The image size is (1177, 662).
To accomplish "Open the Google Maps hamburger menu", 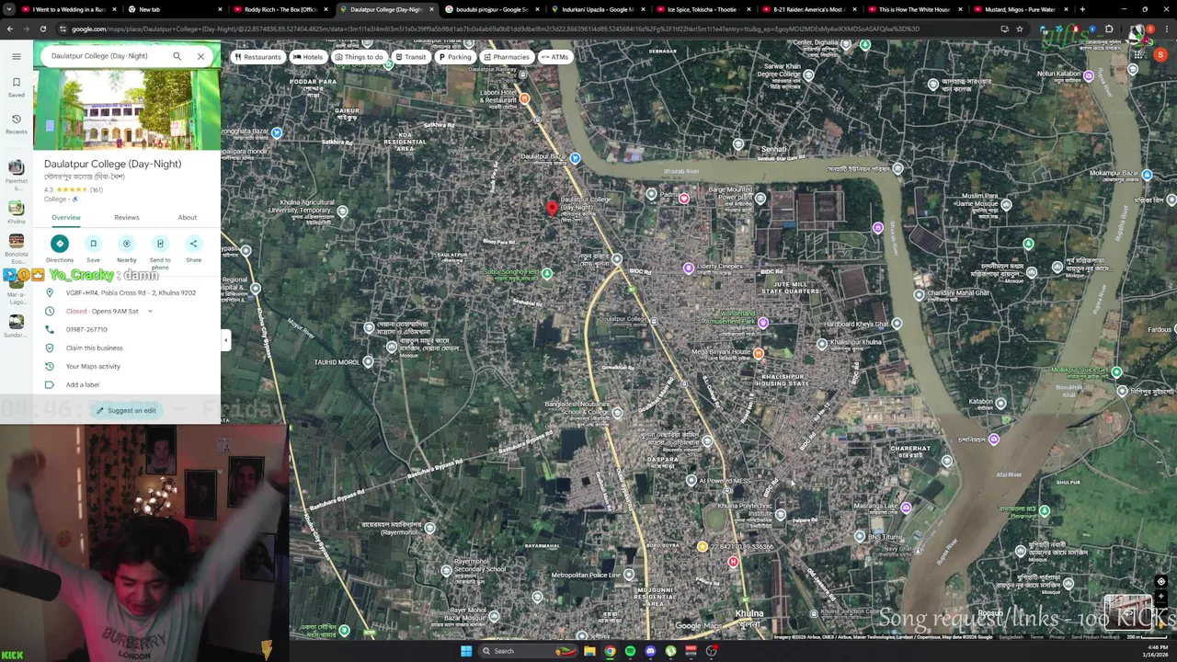I will (16, 56).
